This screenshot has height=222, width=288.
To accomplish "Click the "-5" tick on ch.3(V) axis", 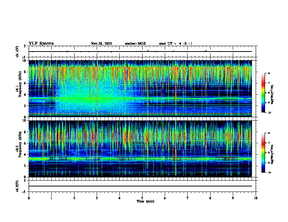I will pyautogui.click(x=24, y=192).
